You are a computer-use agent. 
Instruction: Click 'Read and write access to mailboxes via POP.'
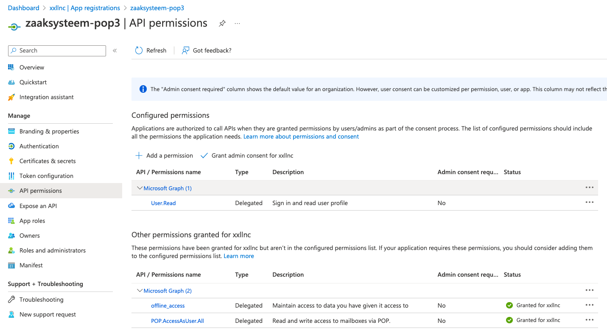[x=331, y=321]
